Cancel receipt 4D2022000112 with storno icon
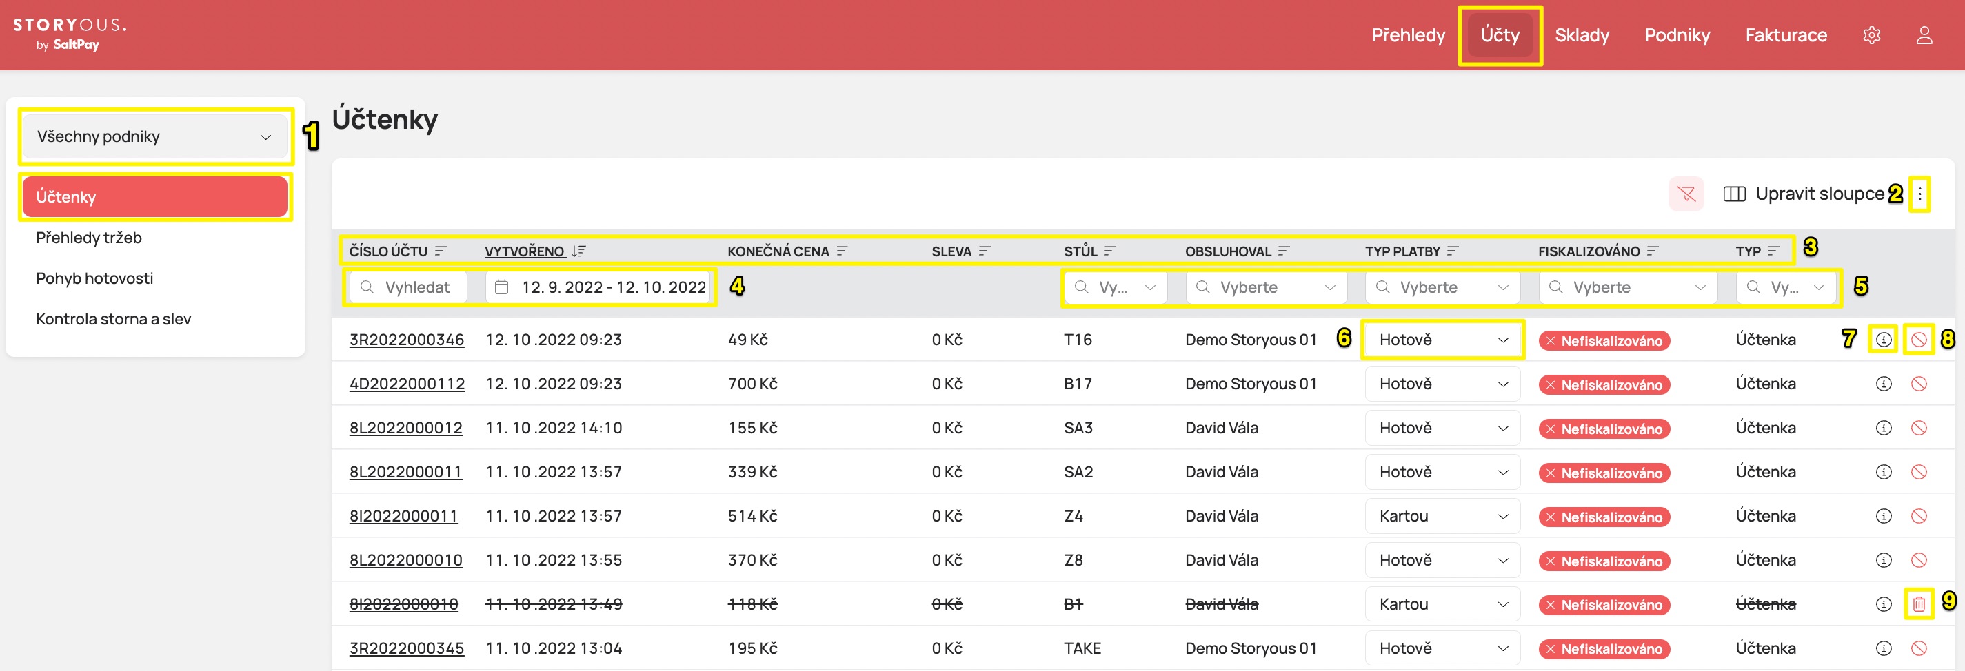The width and height of the screenshot is (1965, 671). [x=1919, y=384]
